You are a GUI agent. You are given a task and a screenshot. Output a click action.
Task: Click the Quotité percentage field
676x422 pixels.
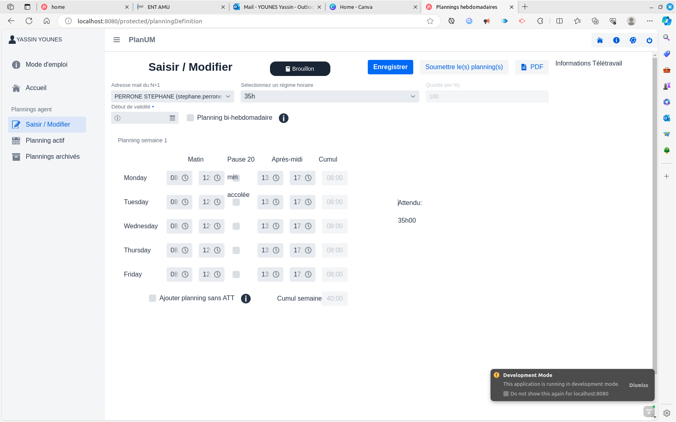(487, 96)
